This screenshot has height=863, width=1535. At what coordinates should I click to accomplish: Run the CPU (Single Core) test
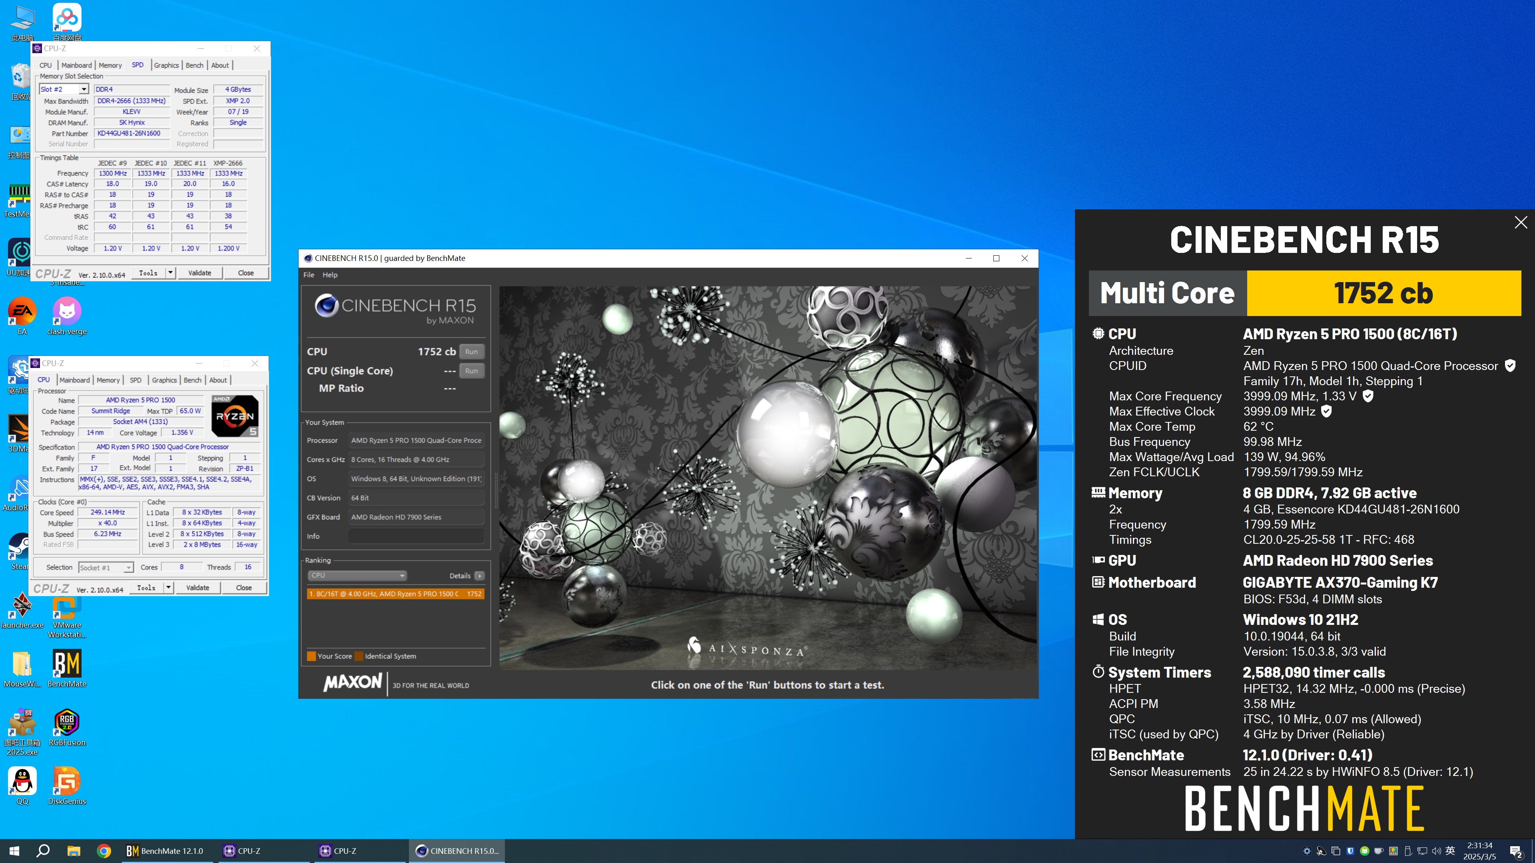471,370
